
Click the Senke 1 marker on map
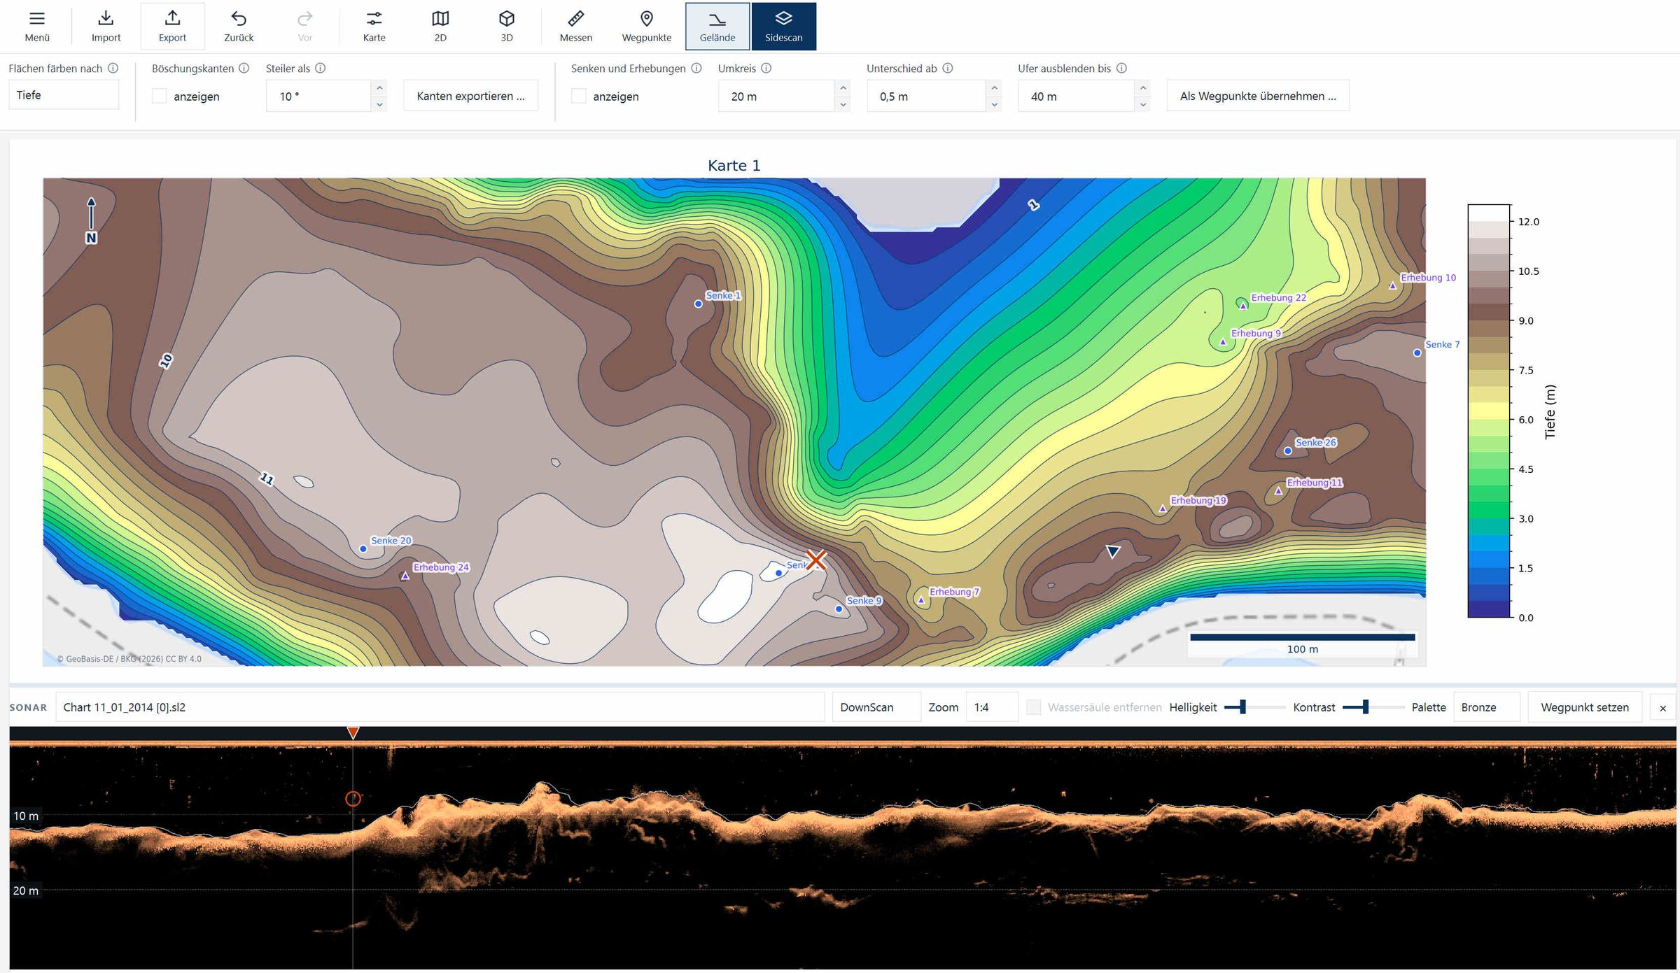click(x=698, y=304)
